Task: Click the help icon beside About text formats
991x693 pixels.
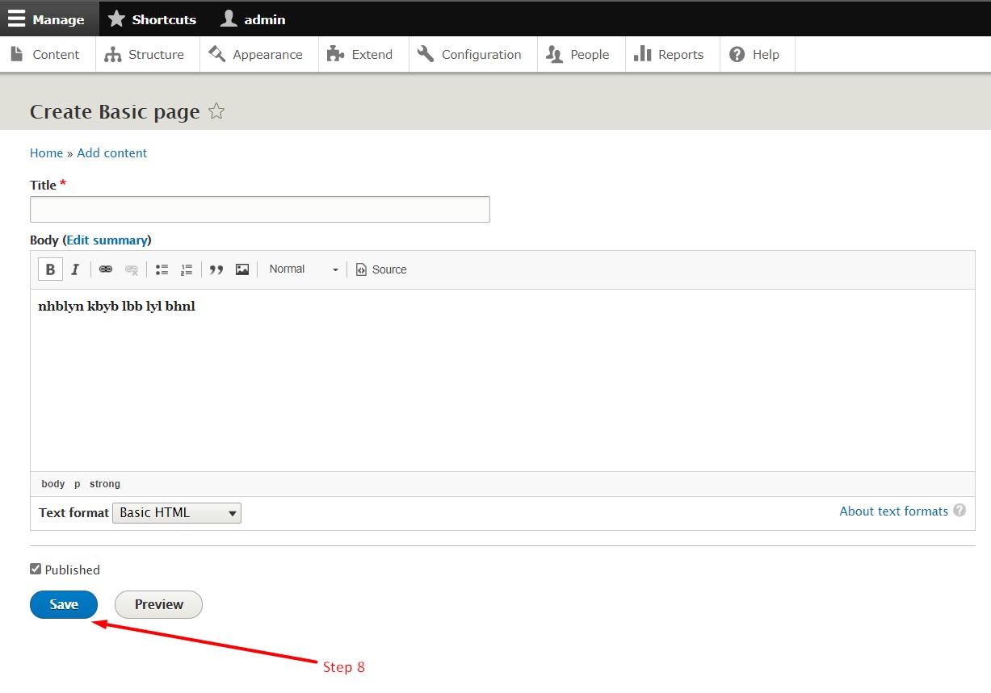Action: click(960, 511)
